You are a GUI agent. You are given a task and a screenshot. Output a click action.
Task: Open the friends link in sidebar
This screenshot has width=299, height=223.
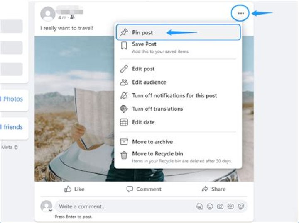tap(13, 127)
